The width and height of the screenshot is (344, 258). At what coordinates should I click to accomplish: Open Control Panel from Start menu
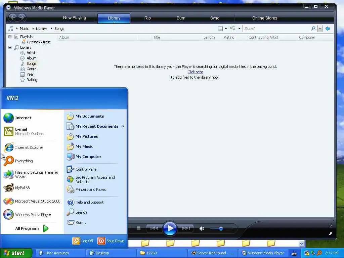coord(95,169)
